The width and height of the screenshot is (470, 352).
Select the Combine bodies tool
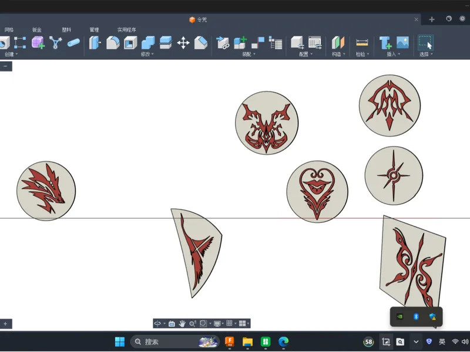click(x=148, y=42)
